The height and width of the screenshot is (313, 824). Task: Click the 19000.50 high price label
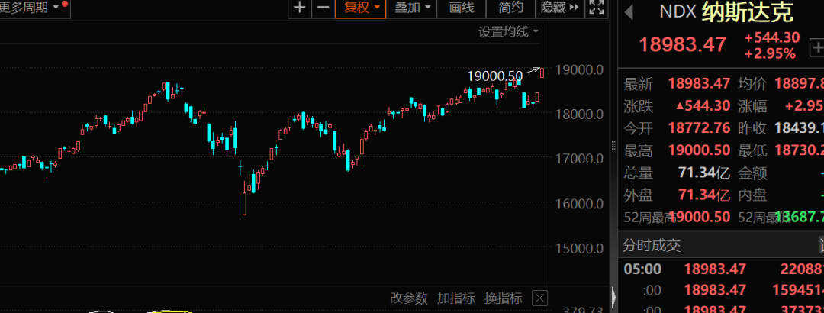[494, 76]
